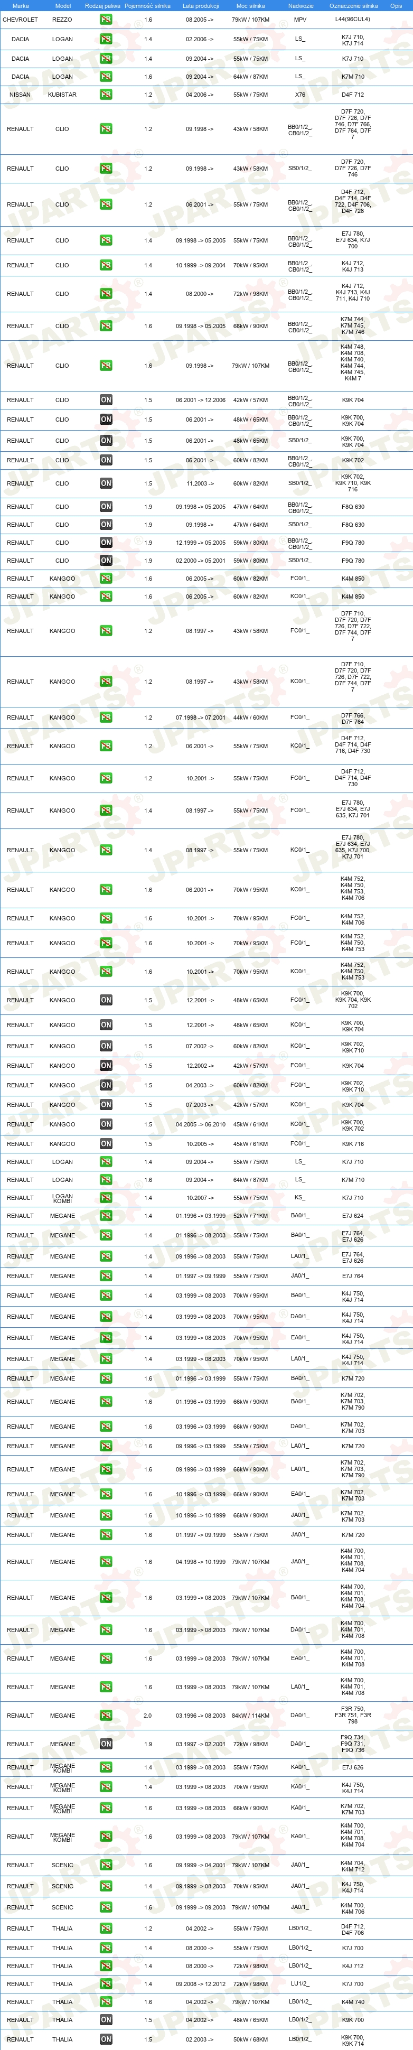Click the REZZO model cell
This screenshot has height=2050, width=413.
point(62,19)
